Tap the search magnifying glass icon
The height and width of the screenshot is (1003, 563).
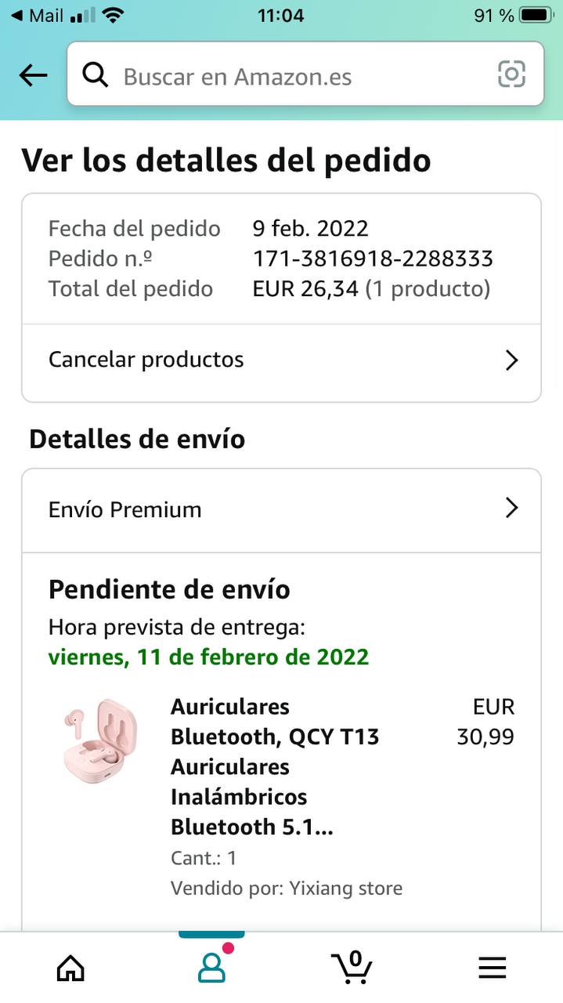coord(95,75)
